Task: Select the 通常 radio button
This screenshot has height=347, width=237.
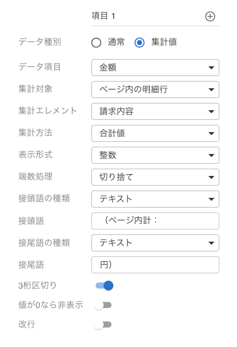Action: (x=96, y=43)
